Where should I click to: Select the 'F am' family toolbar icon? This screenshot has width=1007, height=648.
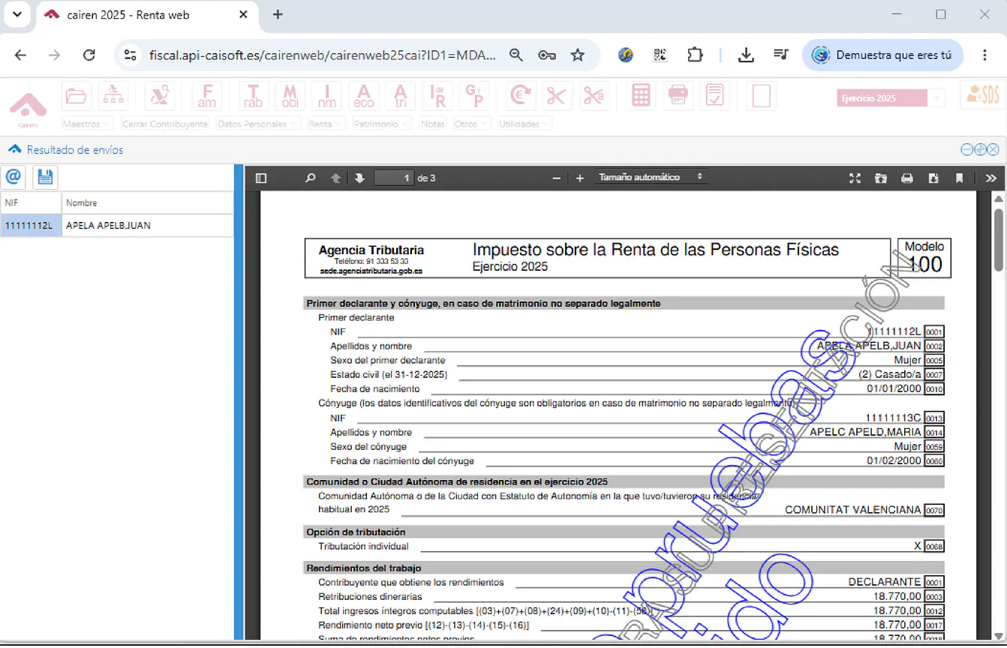(x=206, y=96)
